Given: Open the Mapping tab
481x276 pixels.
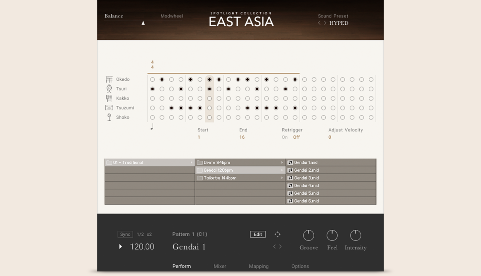Looking at the screenshot, I should [x=259, y=266].
